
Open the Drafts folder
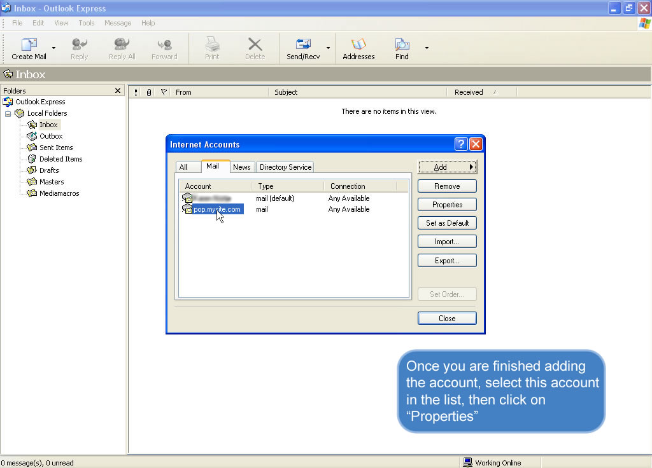click(x=48, y=170)
